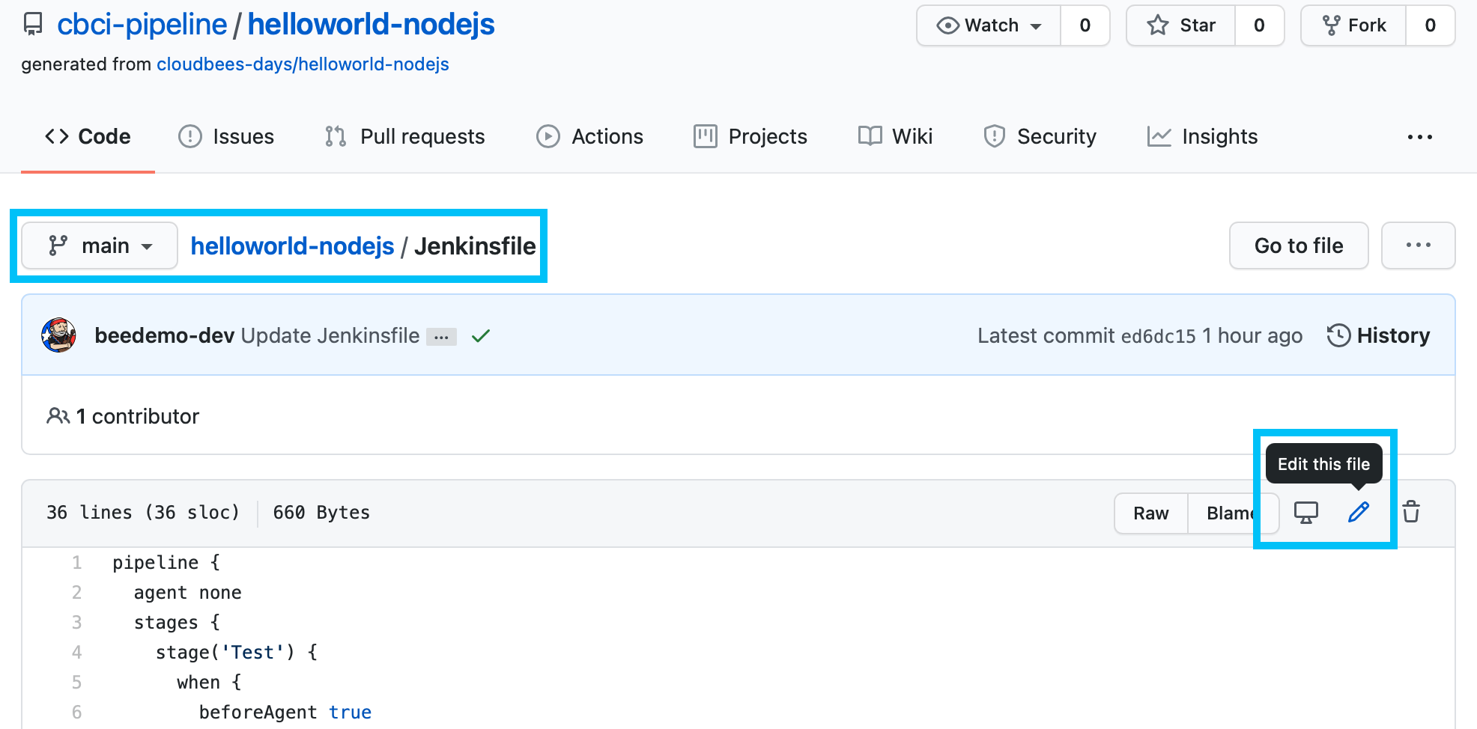Image resolution: width=1477 pixels, height=729 pixels.
Task: Open the cloudbees-days/helloworld-nodejs template link
Action: [x=303, y=64]
